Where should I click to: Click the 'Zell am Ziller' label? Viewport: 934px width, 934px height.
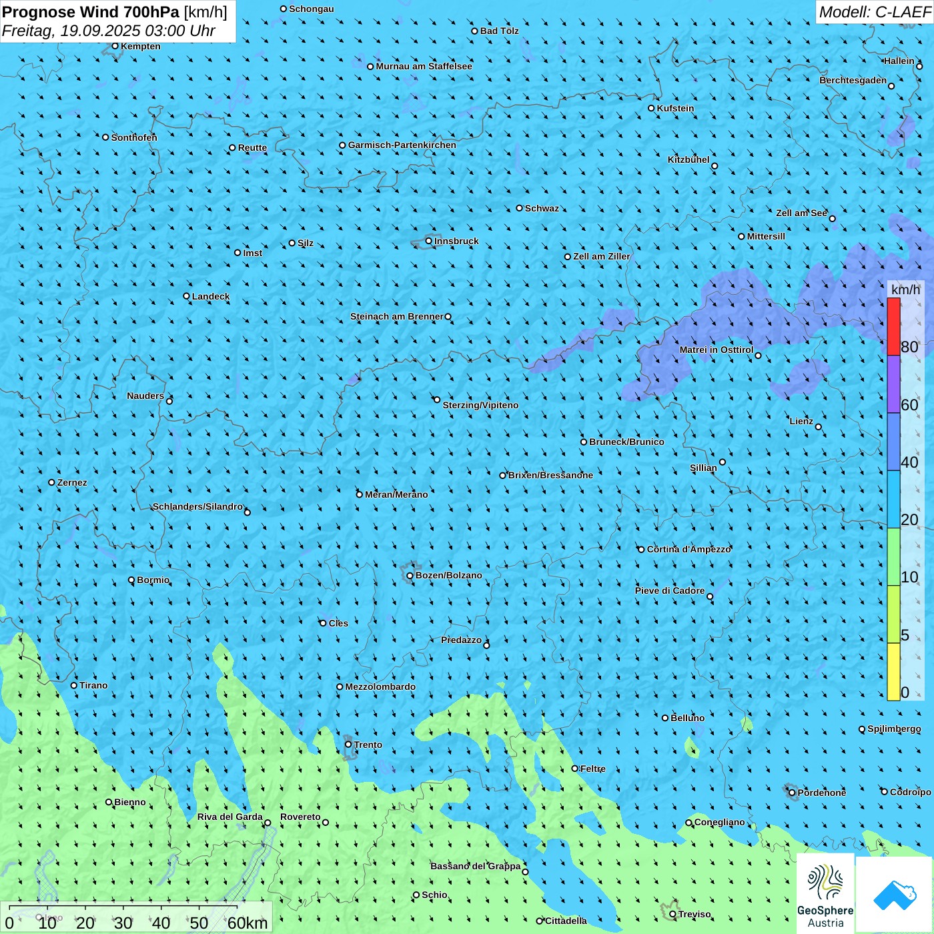tap(602, 256)
